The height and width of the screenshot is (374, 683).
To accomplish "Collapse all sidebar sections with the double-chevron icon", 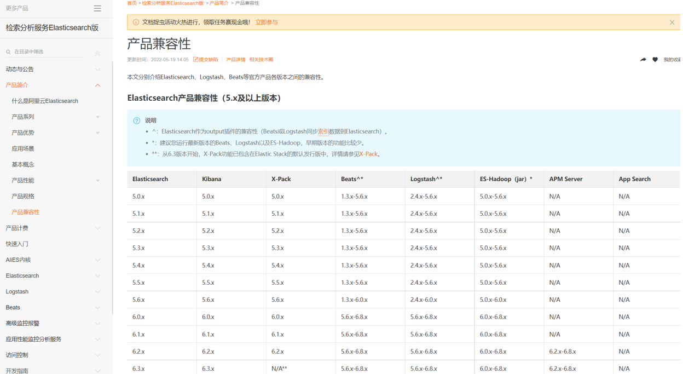I will pos(97,53).
